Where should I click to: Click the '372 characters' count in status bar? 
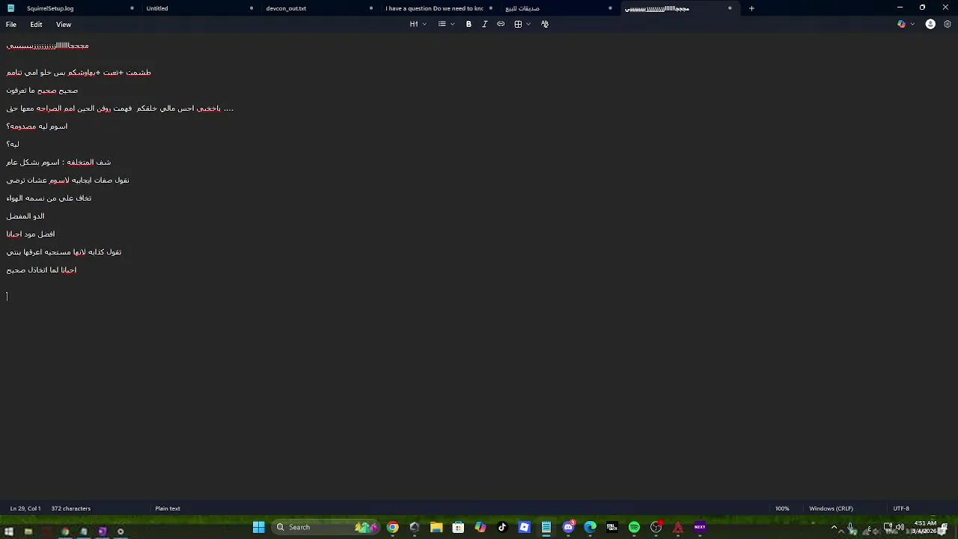click(71, 508)
